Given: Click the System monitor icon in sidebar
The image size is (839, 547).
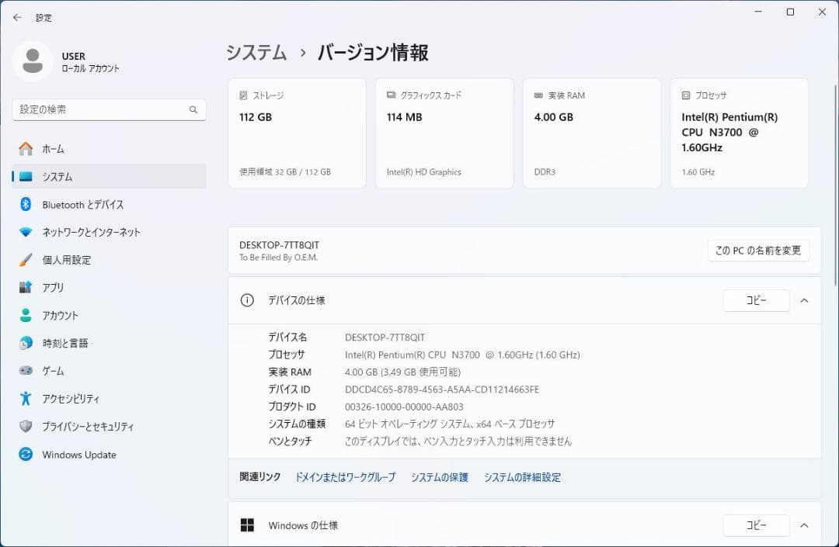Looking at the screenshot, I should pos(26,176).
